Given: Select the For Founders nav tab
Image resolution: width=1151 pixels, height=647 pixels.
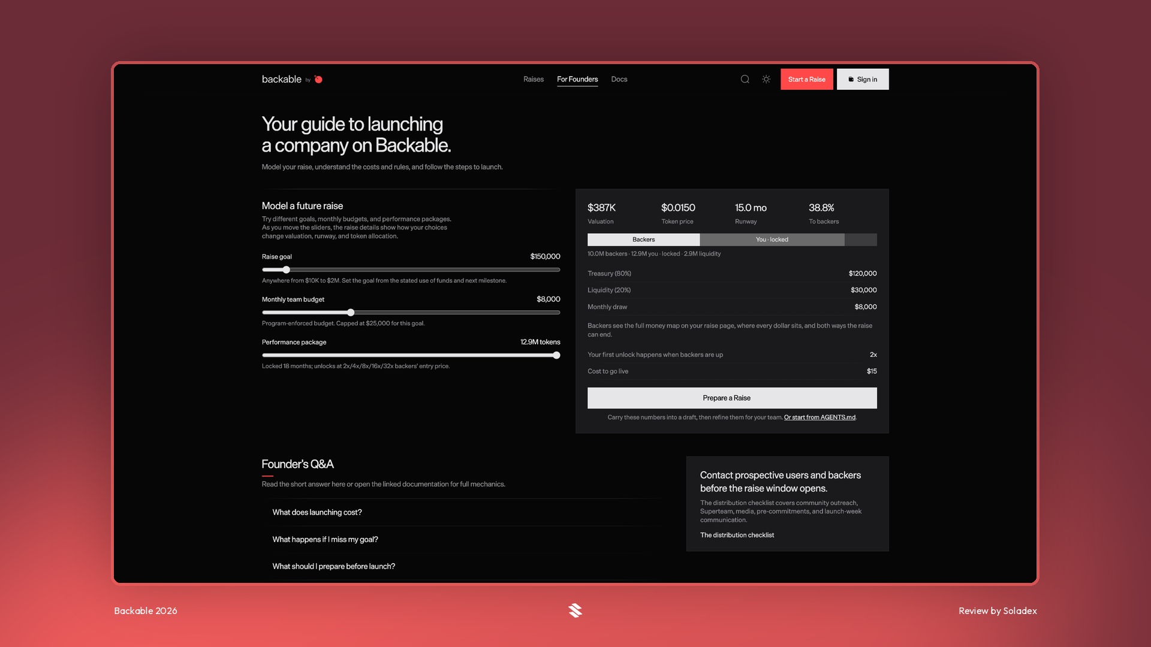Looking at the screenshot, I should 577,79.
